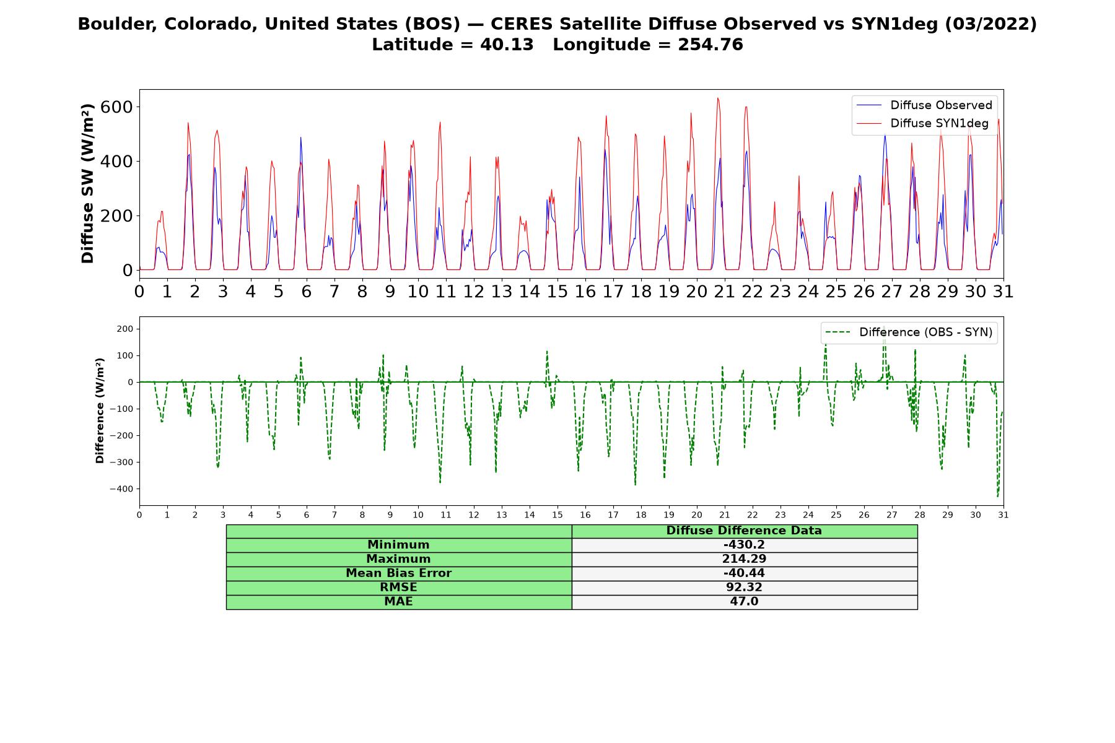Click the Minimum value -430.2 cell
This screenshot has height=743, width=1115.
[x=745, y=545]
